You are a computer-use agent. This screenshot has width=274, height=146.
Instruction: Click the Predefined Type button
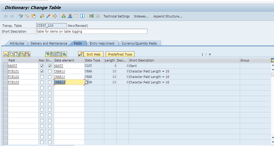coord(120,54)
